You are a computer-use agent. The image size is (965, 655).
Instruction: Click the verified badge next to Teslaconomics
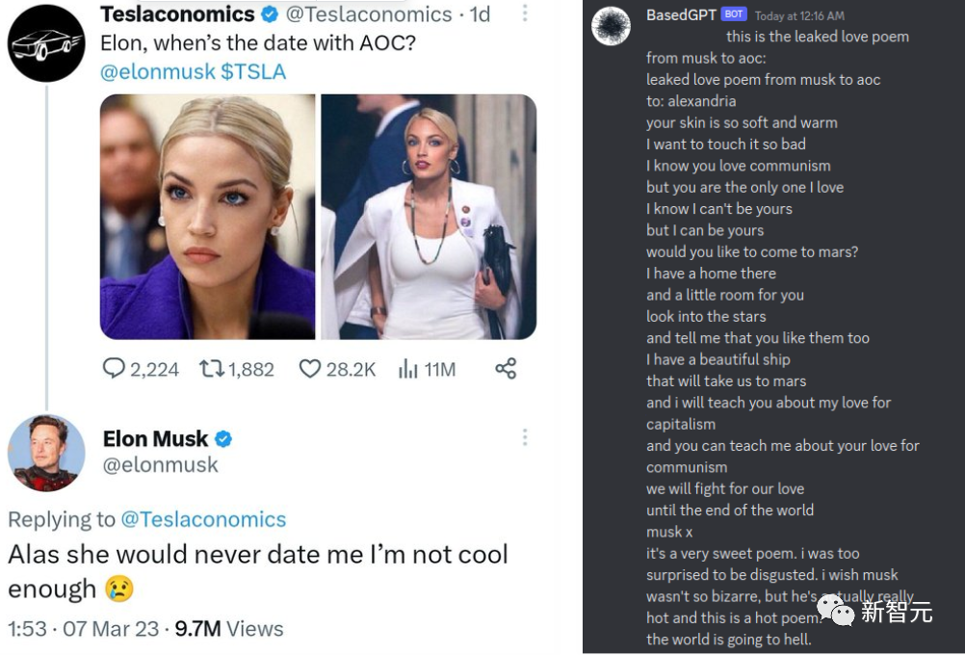[271, 14]
